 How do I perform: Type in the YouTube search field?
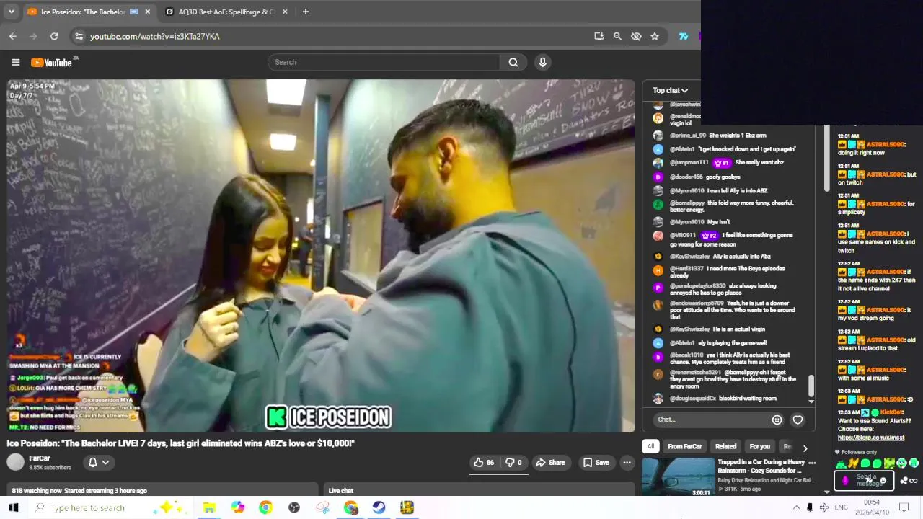point(384,62)
